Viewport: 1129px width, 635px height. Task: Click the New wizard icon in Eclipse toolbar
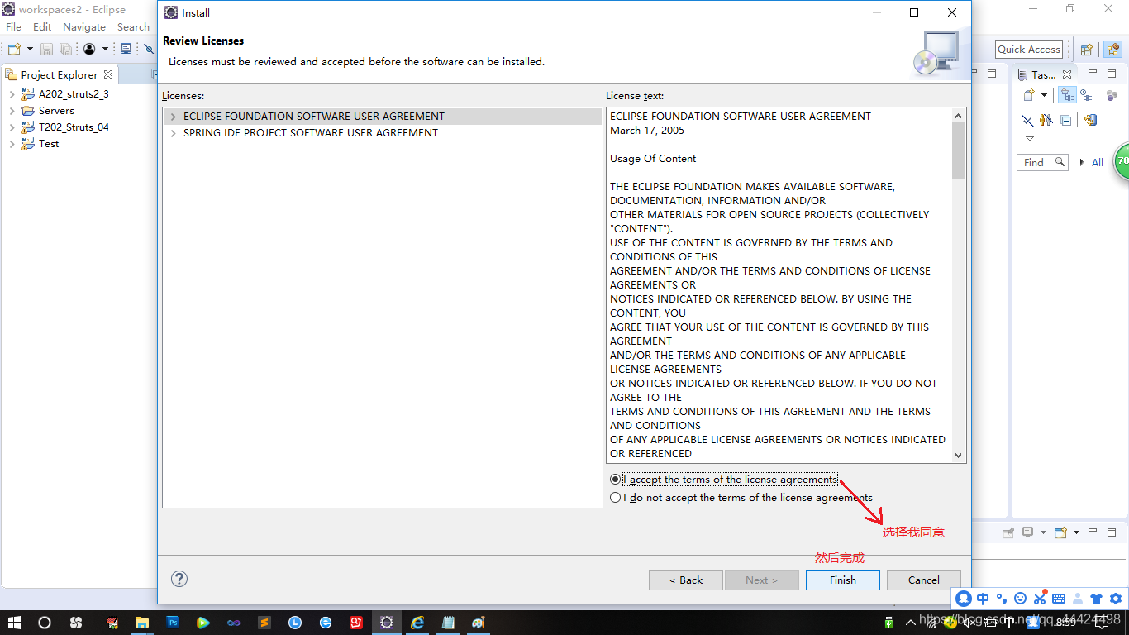pos(14,50)
